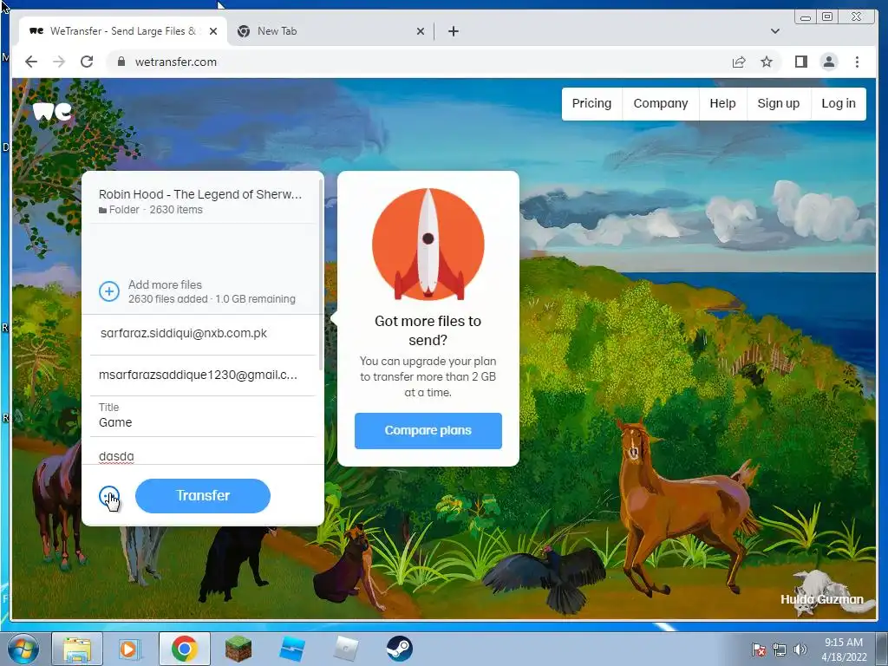Viewport: 888px width, 666px height.
Task: Open Chrome three-dot menu
Action: (x=857, y=62)
